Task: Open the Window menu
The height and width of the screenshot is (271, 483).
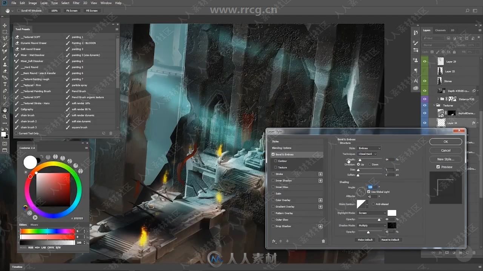Action: [x=106, y=3]
